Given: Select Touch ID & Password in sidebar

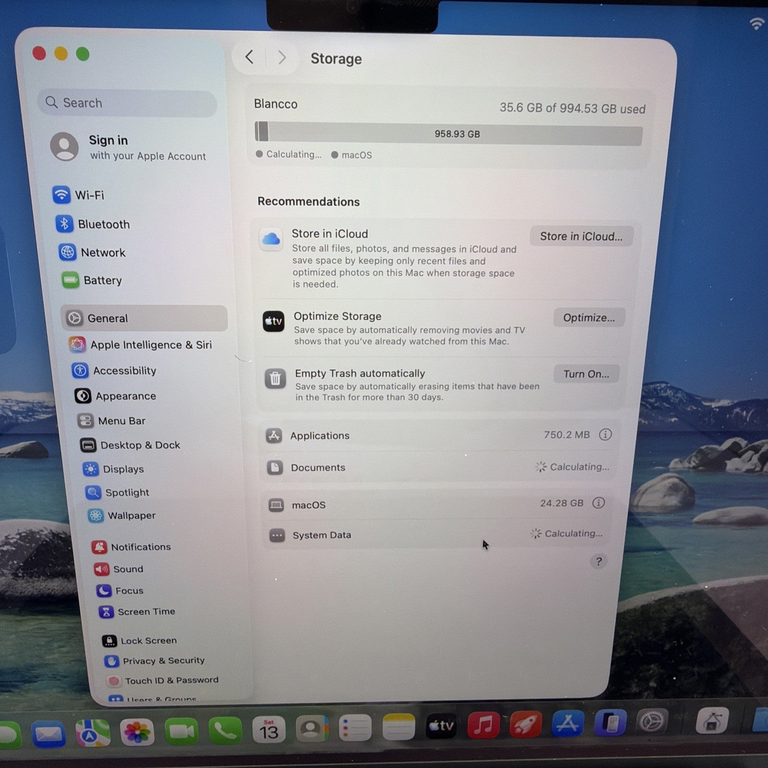Looking at the screenshot, I should pos(162,681).
